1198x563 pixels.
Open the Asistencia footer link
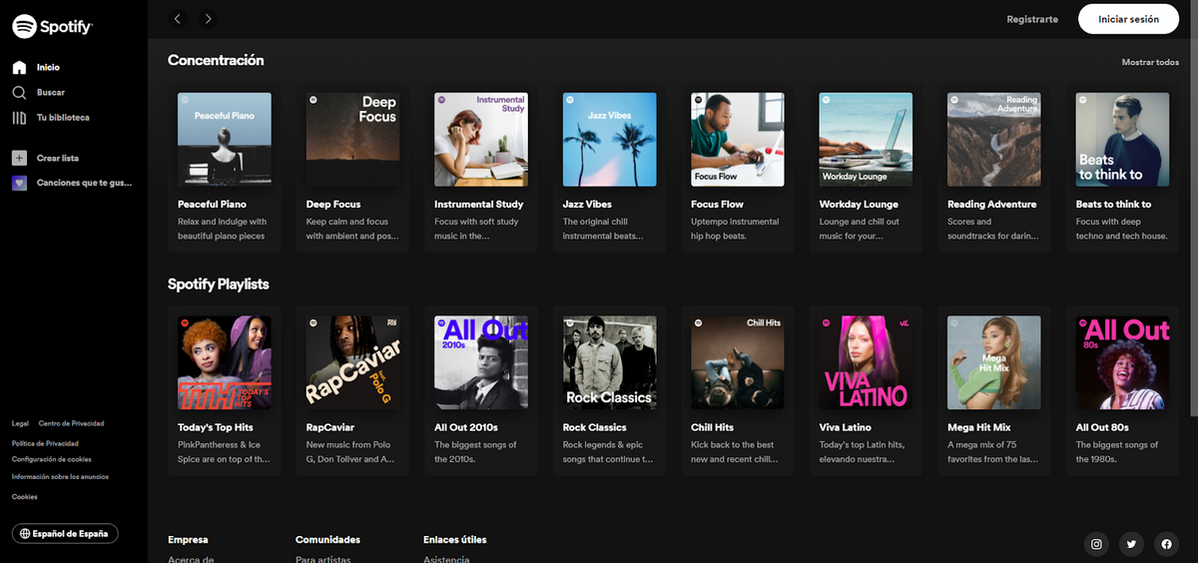click(446, 559)
